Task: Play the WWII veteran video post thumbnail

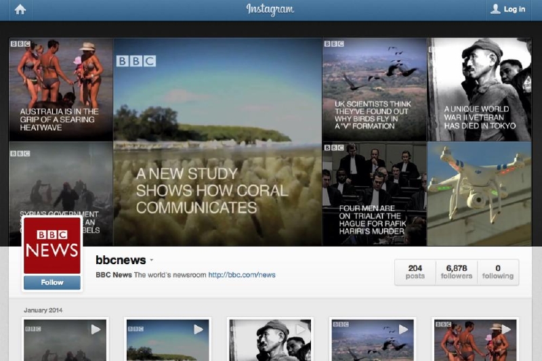Action: pyautogui.click(x=270, y=340)
